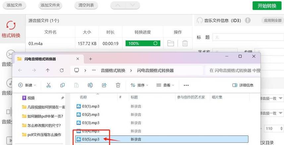Select file 03(1).mp3
This screenshot has width=284, height=145.
point(88,106)
